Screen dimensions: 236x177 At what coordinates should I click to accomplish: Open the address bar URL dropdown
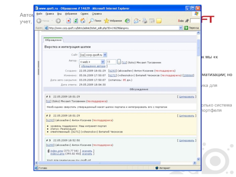[181, 28]
